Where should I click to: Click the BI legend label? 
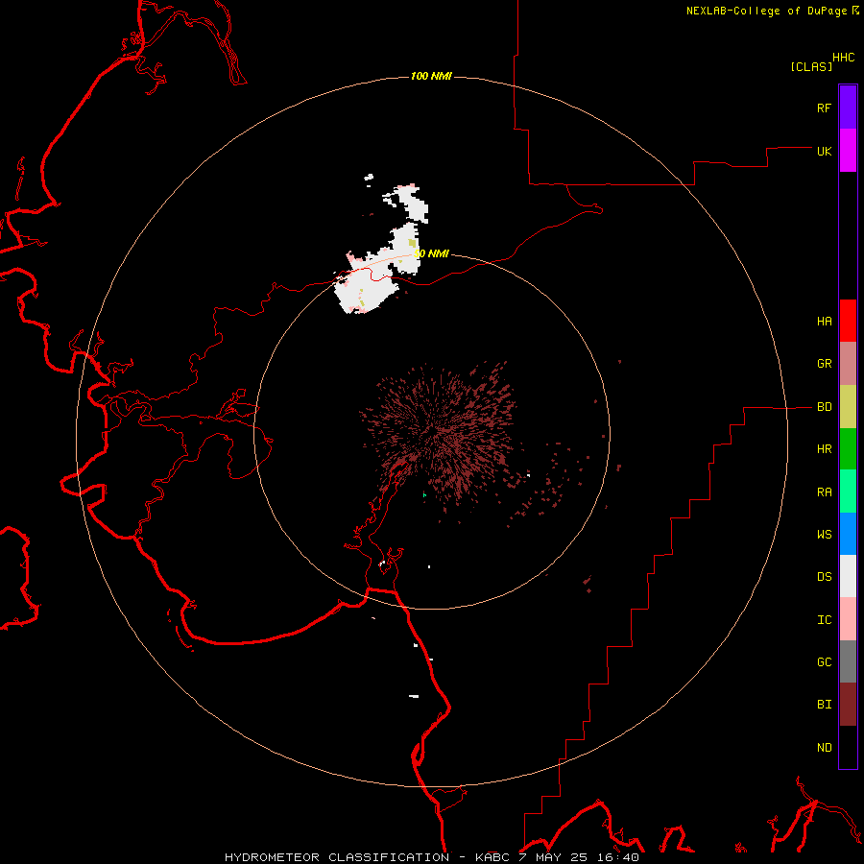(x=824, y=705)
